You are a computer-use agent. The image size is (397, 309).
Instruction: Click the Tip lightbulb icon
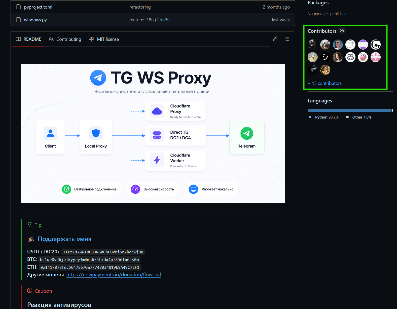tap(30, 224)
